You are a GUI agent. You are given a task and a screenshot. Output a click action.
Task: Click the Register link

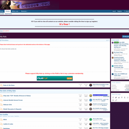pos(120,11)
